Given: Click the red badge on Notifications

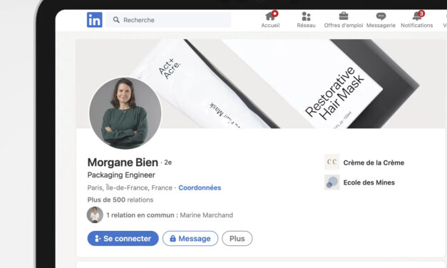Looking at the screenshot, I should [x=421, y=14].
